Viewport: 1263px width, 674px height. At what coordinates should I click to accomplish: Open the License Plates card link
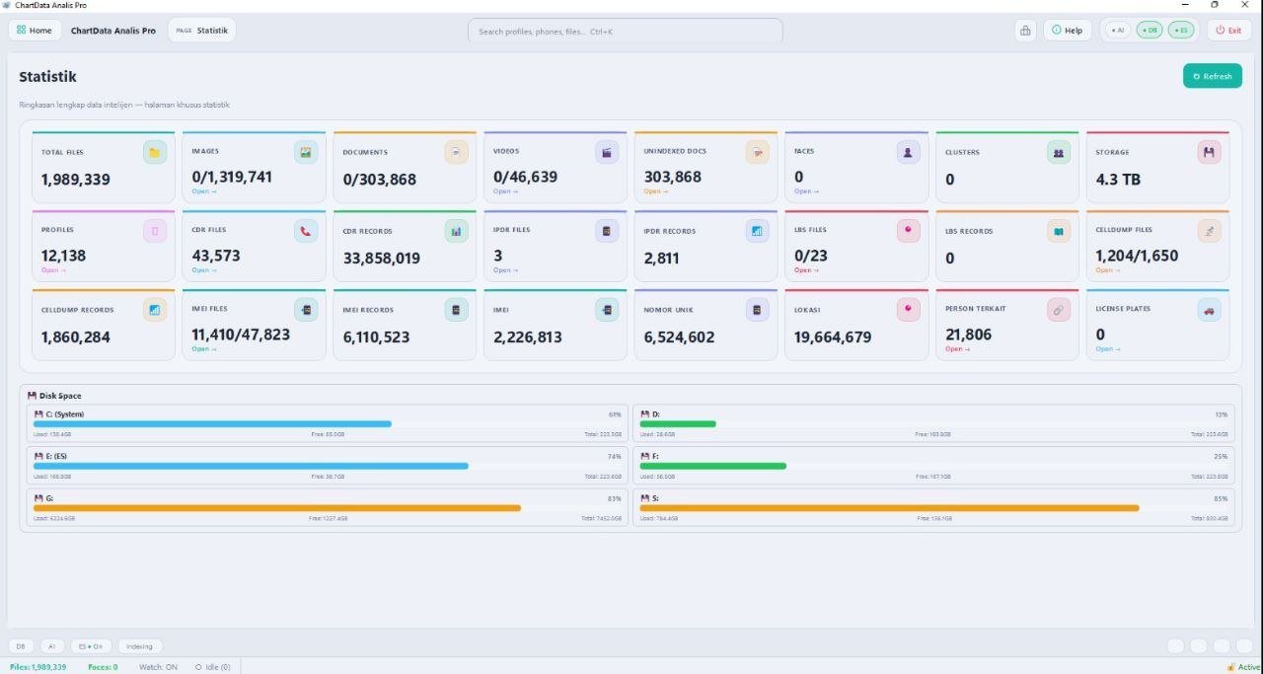coord(1107,349)
